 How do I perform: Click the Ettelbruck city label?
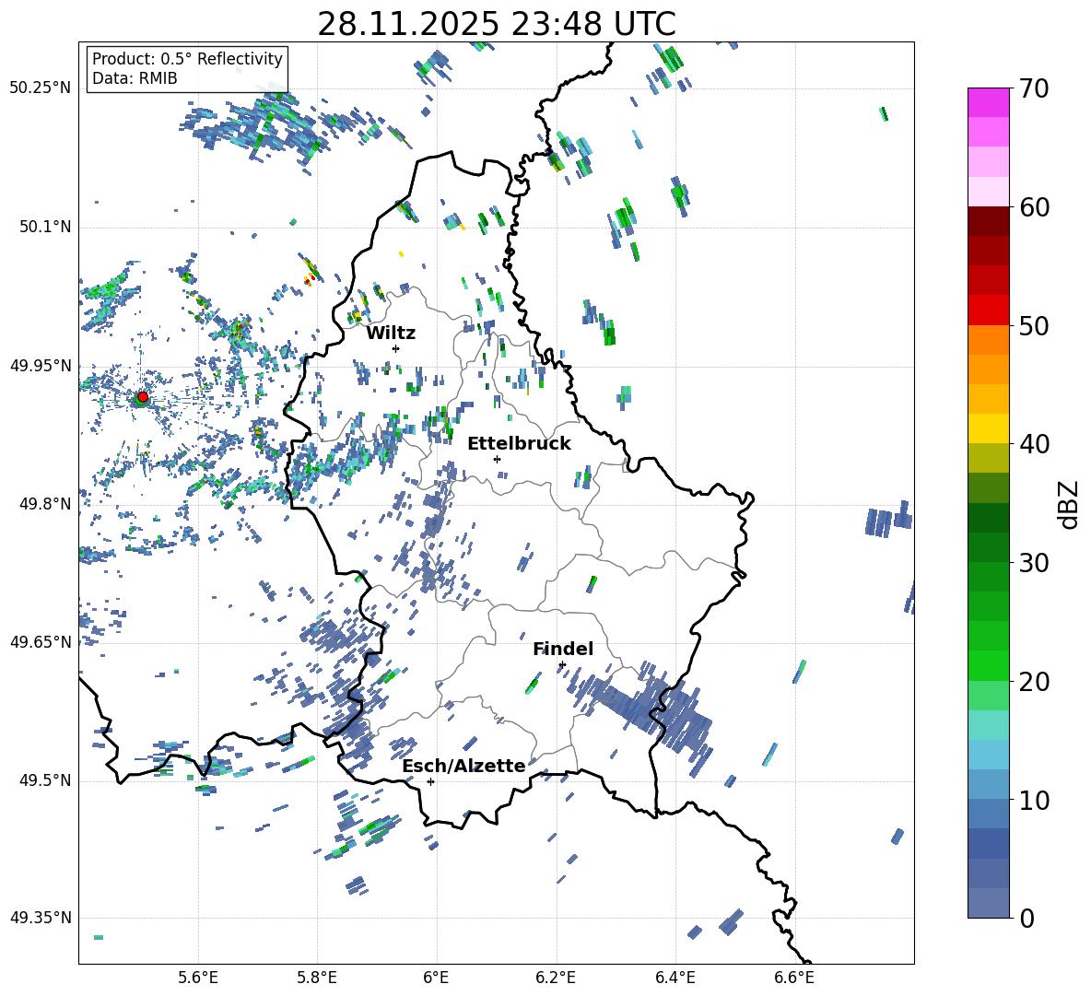pyautogui.click(x=519, y=443)
